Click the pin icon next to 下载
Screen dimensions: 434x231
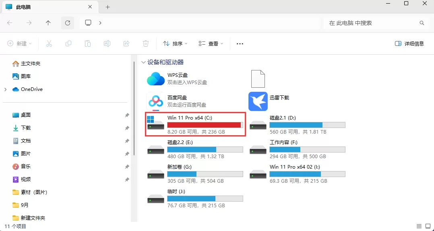(x=127, y=128)
